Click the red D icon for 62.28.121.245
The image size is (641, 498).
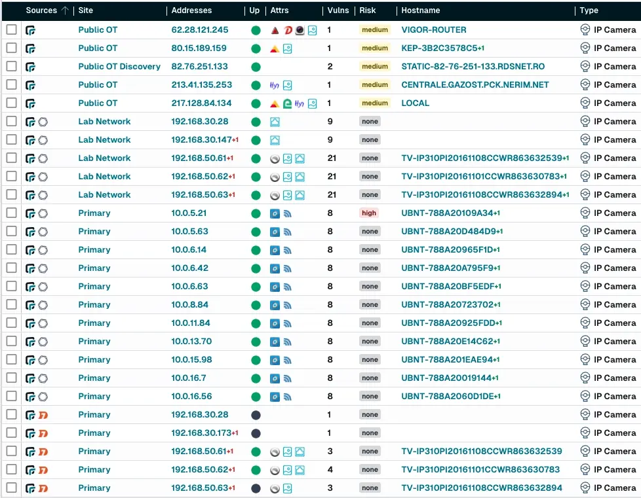(x=287, y=30)
